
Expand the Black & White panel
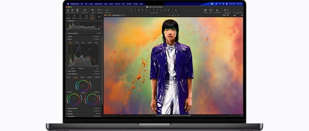coord(66,108)
